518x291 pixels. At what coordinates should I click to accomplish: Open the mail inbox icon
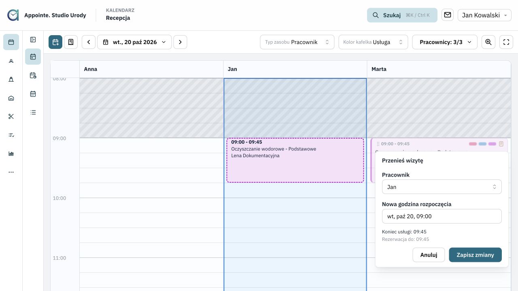click(x=448, y=15)
